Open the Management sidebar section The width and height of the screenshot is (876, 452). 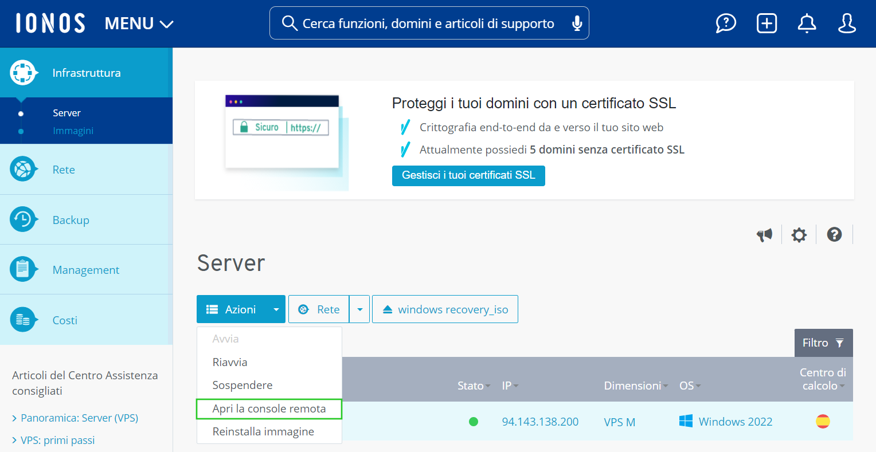tap(86, 270)
